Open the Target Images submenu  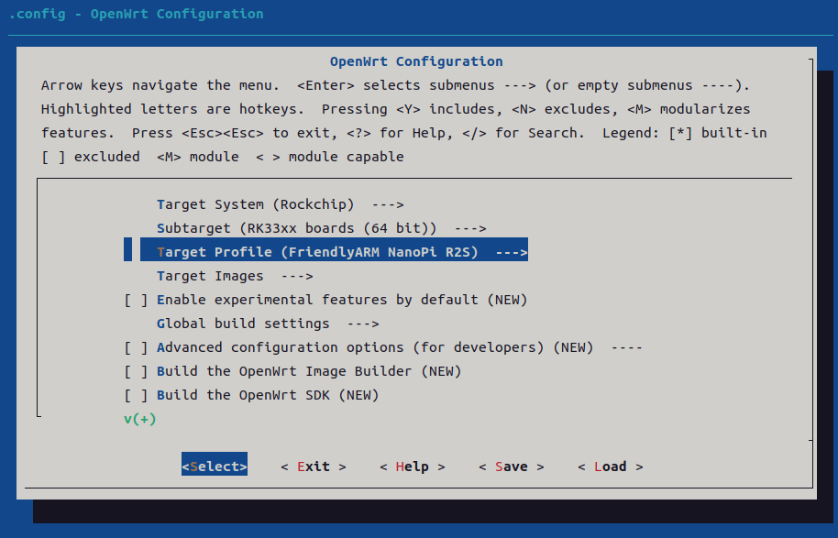pyautogui.click(x=235, y=276)
